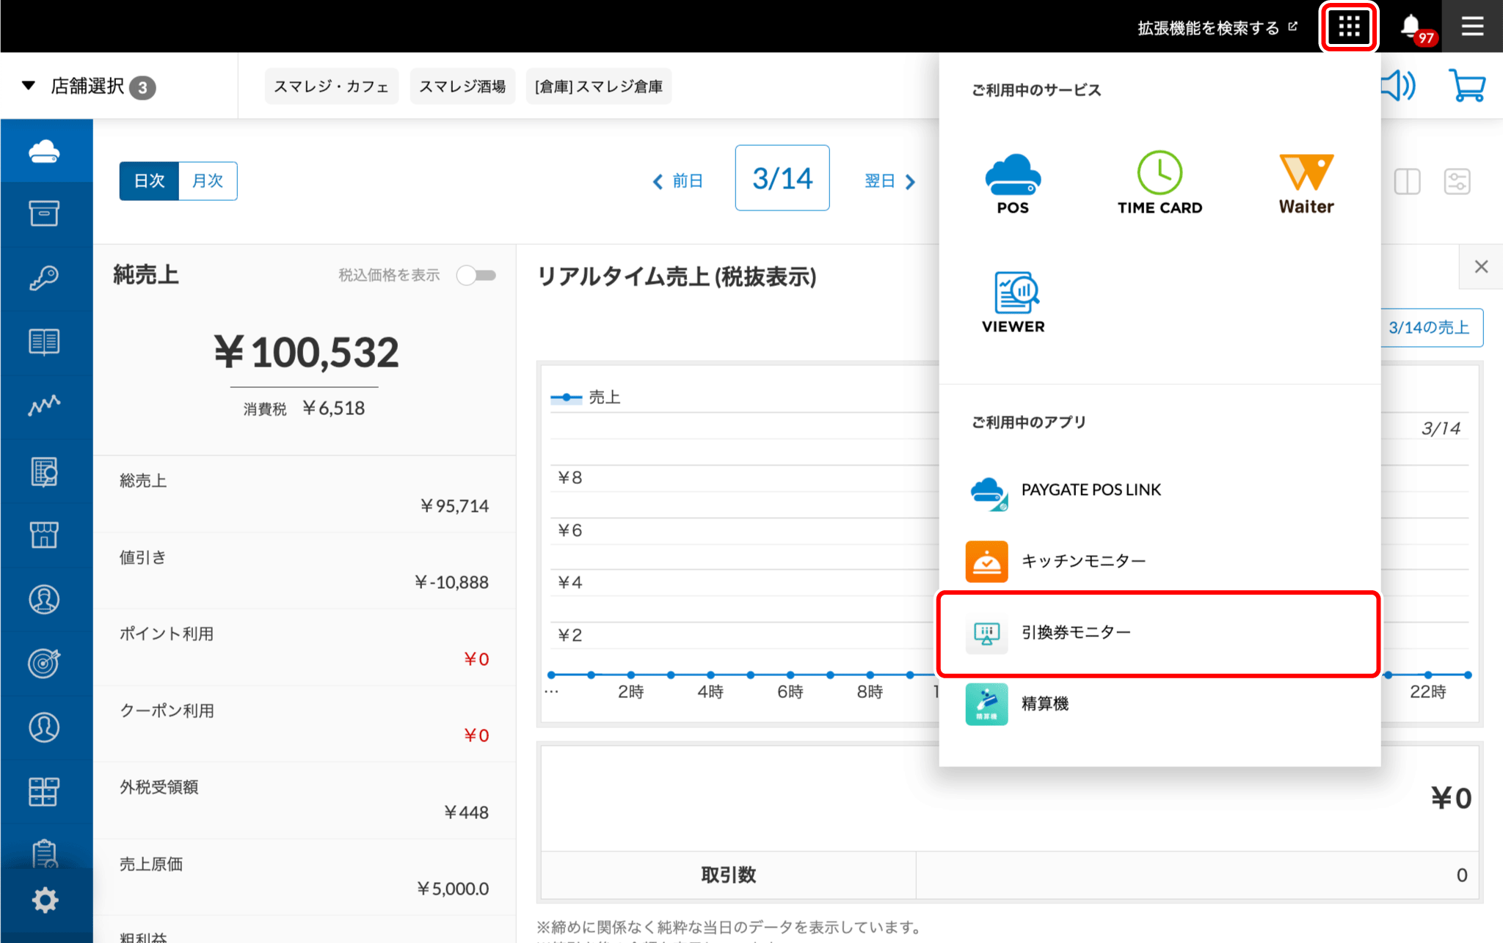Screen dimensions: 1503x943
Task: Go to the next day 翌日
Action: tap(889, 181)
